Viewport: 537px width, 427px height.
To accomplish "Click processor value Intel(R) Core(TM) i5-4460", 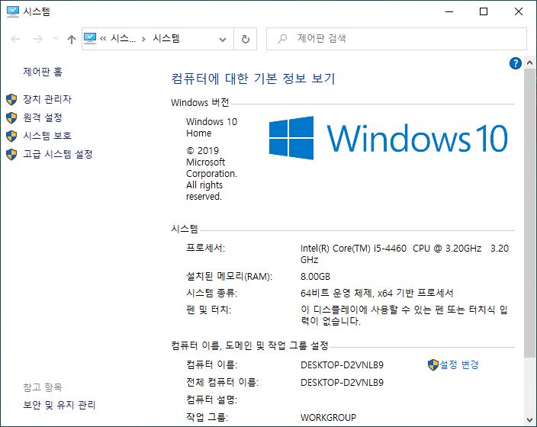I will point(404,254).
